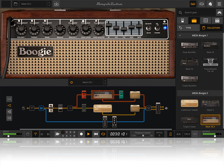Toggle the Lead Drive Pull Lead switch
224x166 pixels.
pos(83,21)
